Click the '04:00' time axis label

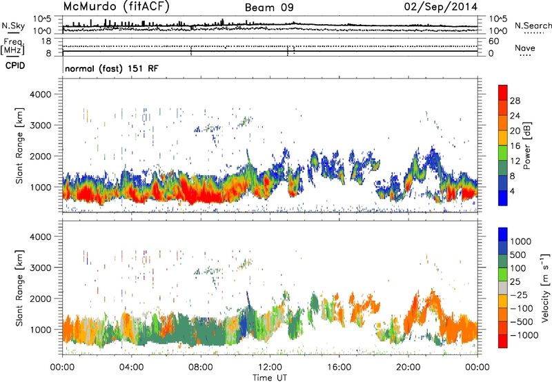coord(132,368)
